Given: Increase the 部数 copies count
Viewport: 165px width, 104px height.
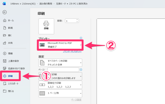Looking at the screenshot, I should click(77, 20).
